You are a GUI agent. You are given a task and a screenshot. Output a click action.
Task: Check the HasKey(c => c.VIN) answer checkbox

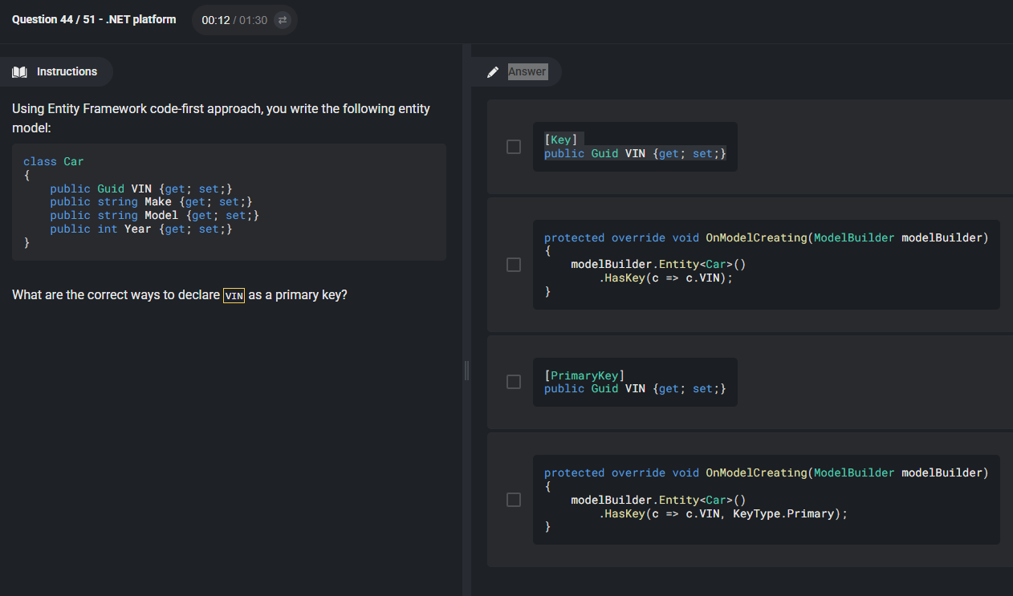coord(514,265)
